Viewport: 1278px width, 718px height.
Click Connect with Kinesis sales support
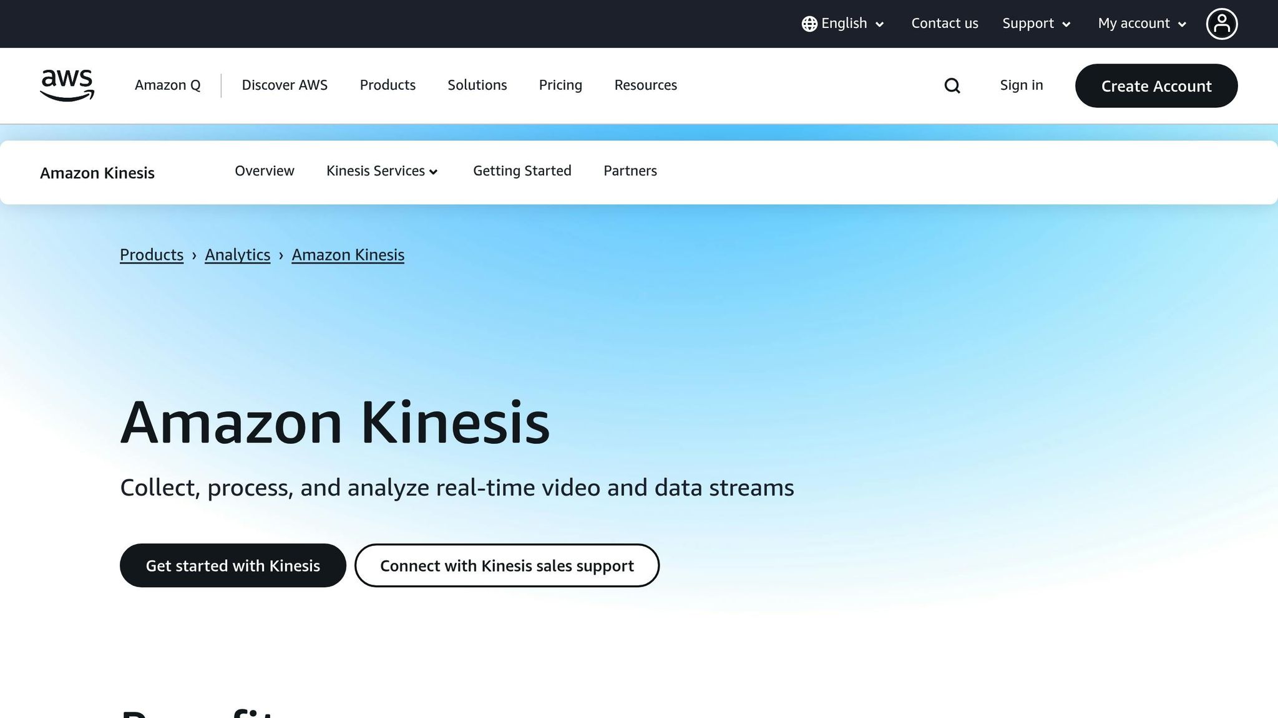pyautogui.click(x=507, y=565)
